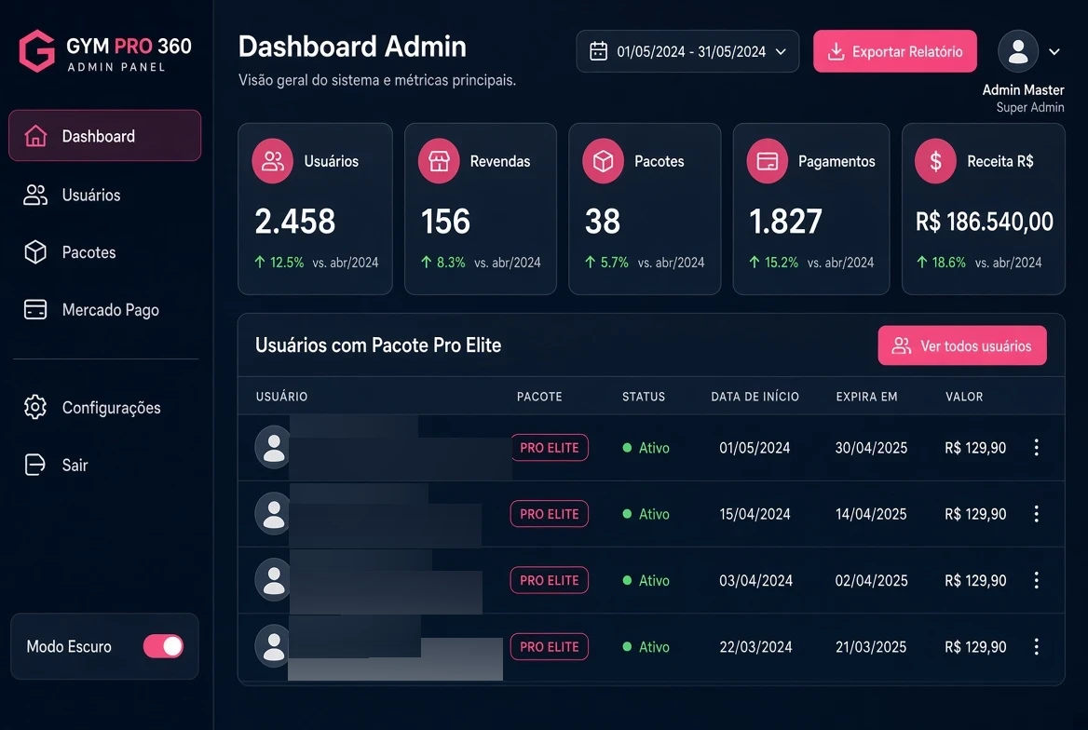Screen dimensions: 1088x730
Task: Click the calendar icon in date range
Action: pos(598,51)
